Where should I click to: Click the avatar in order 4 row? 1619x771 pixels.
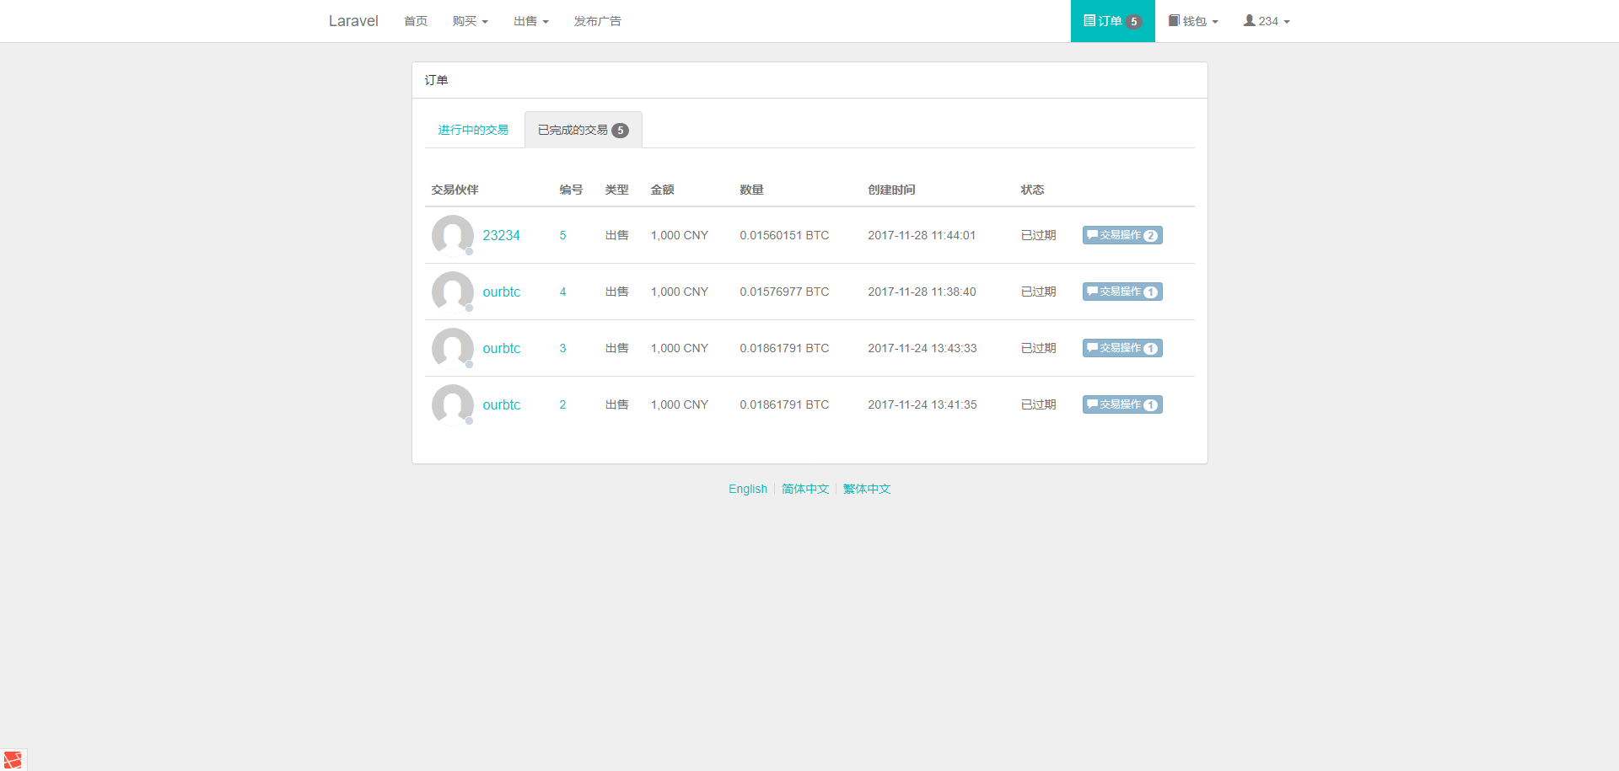tap(453, 292)
